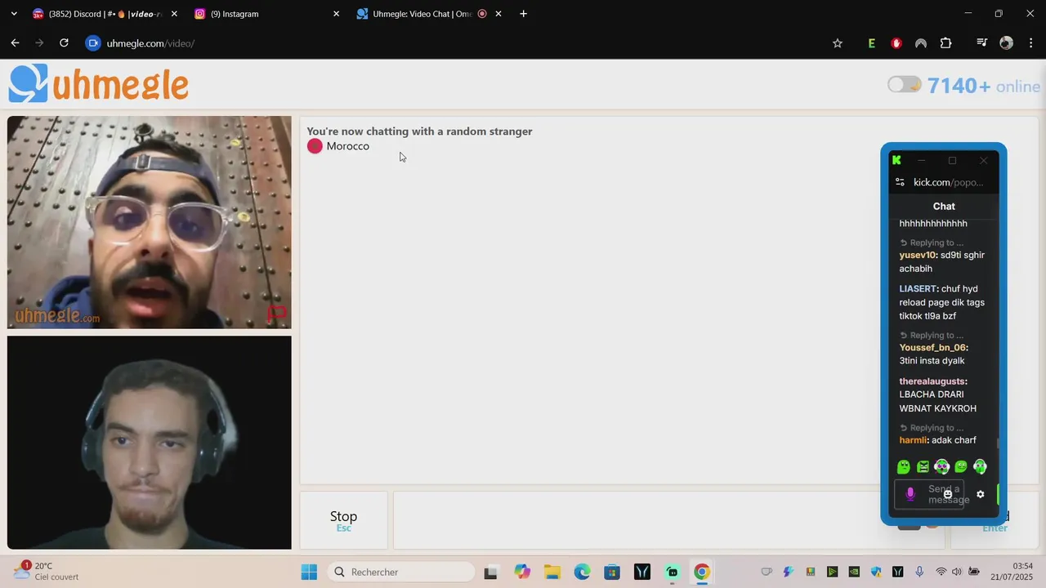Image resolution: width=1046 pixels, height=588 pixels.
Task: Open a new browser tab
Action: point(523,14)
